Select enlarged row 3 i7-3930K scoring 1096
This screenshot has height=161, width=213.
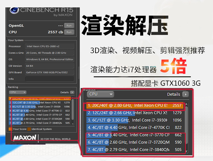click(135, 120)
